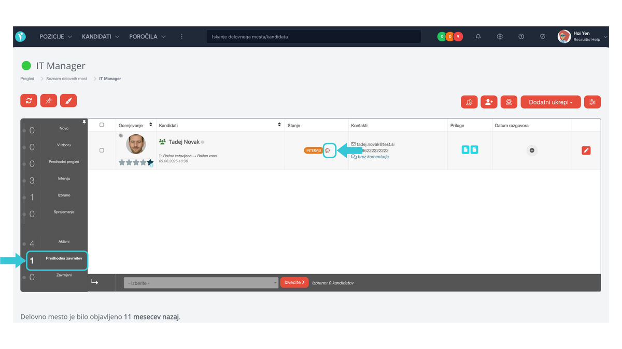Set rating to the fifth star
Screen dimensions: 622x349
pyautogui.click(x=150, y=162)
